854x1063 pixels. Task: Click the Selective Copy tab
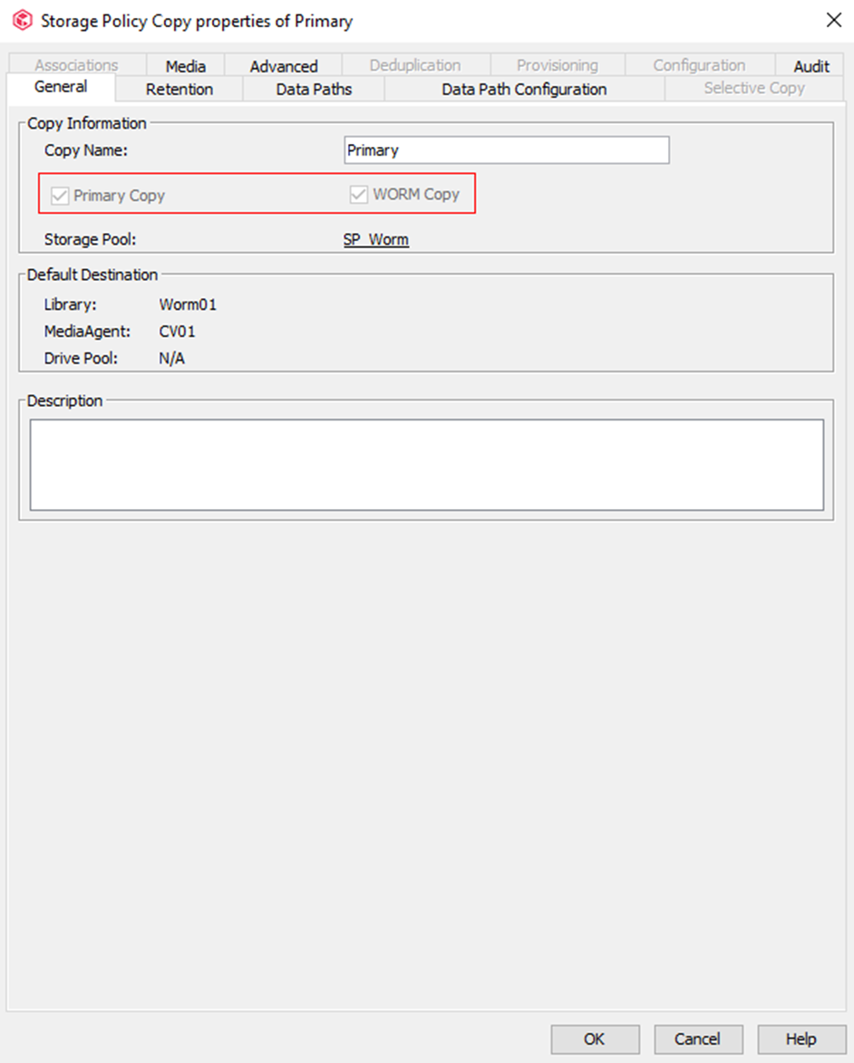click(x=753, y=88)
